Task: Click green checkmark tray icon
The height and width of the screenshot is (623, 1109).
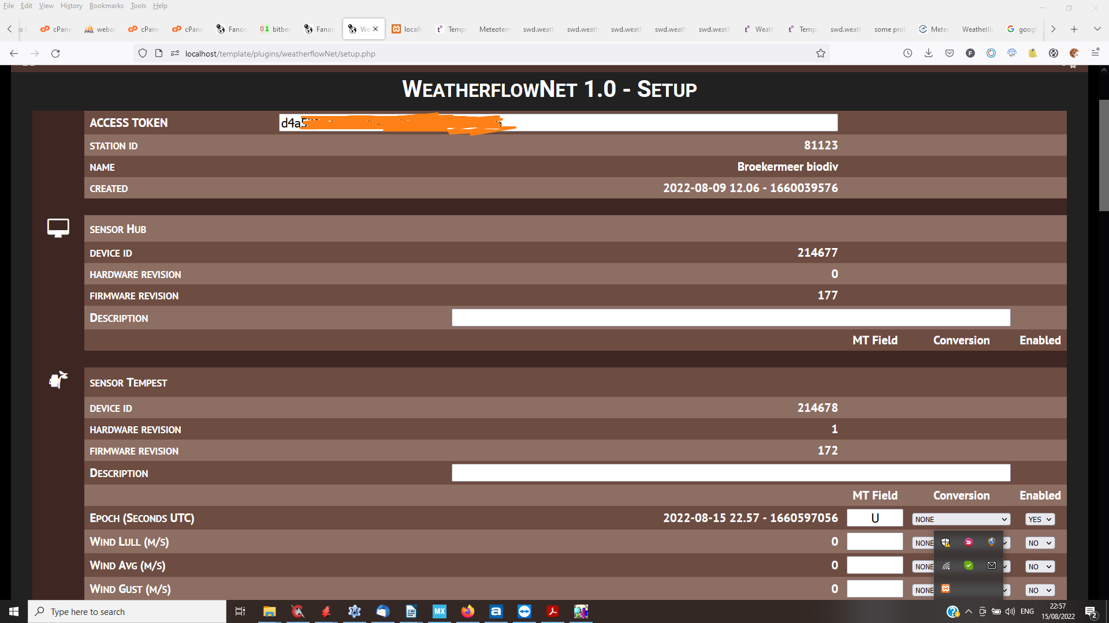Action: pos(969,565)
